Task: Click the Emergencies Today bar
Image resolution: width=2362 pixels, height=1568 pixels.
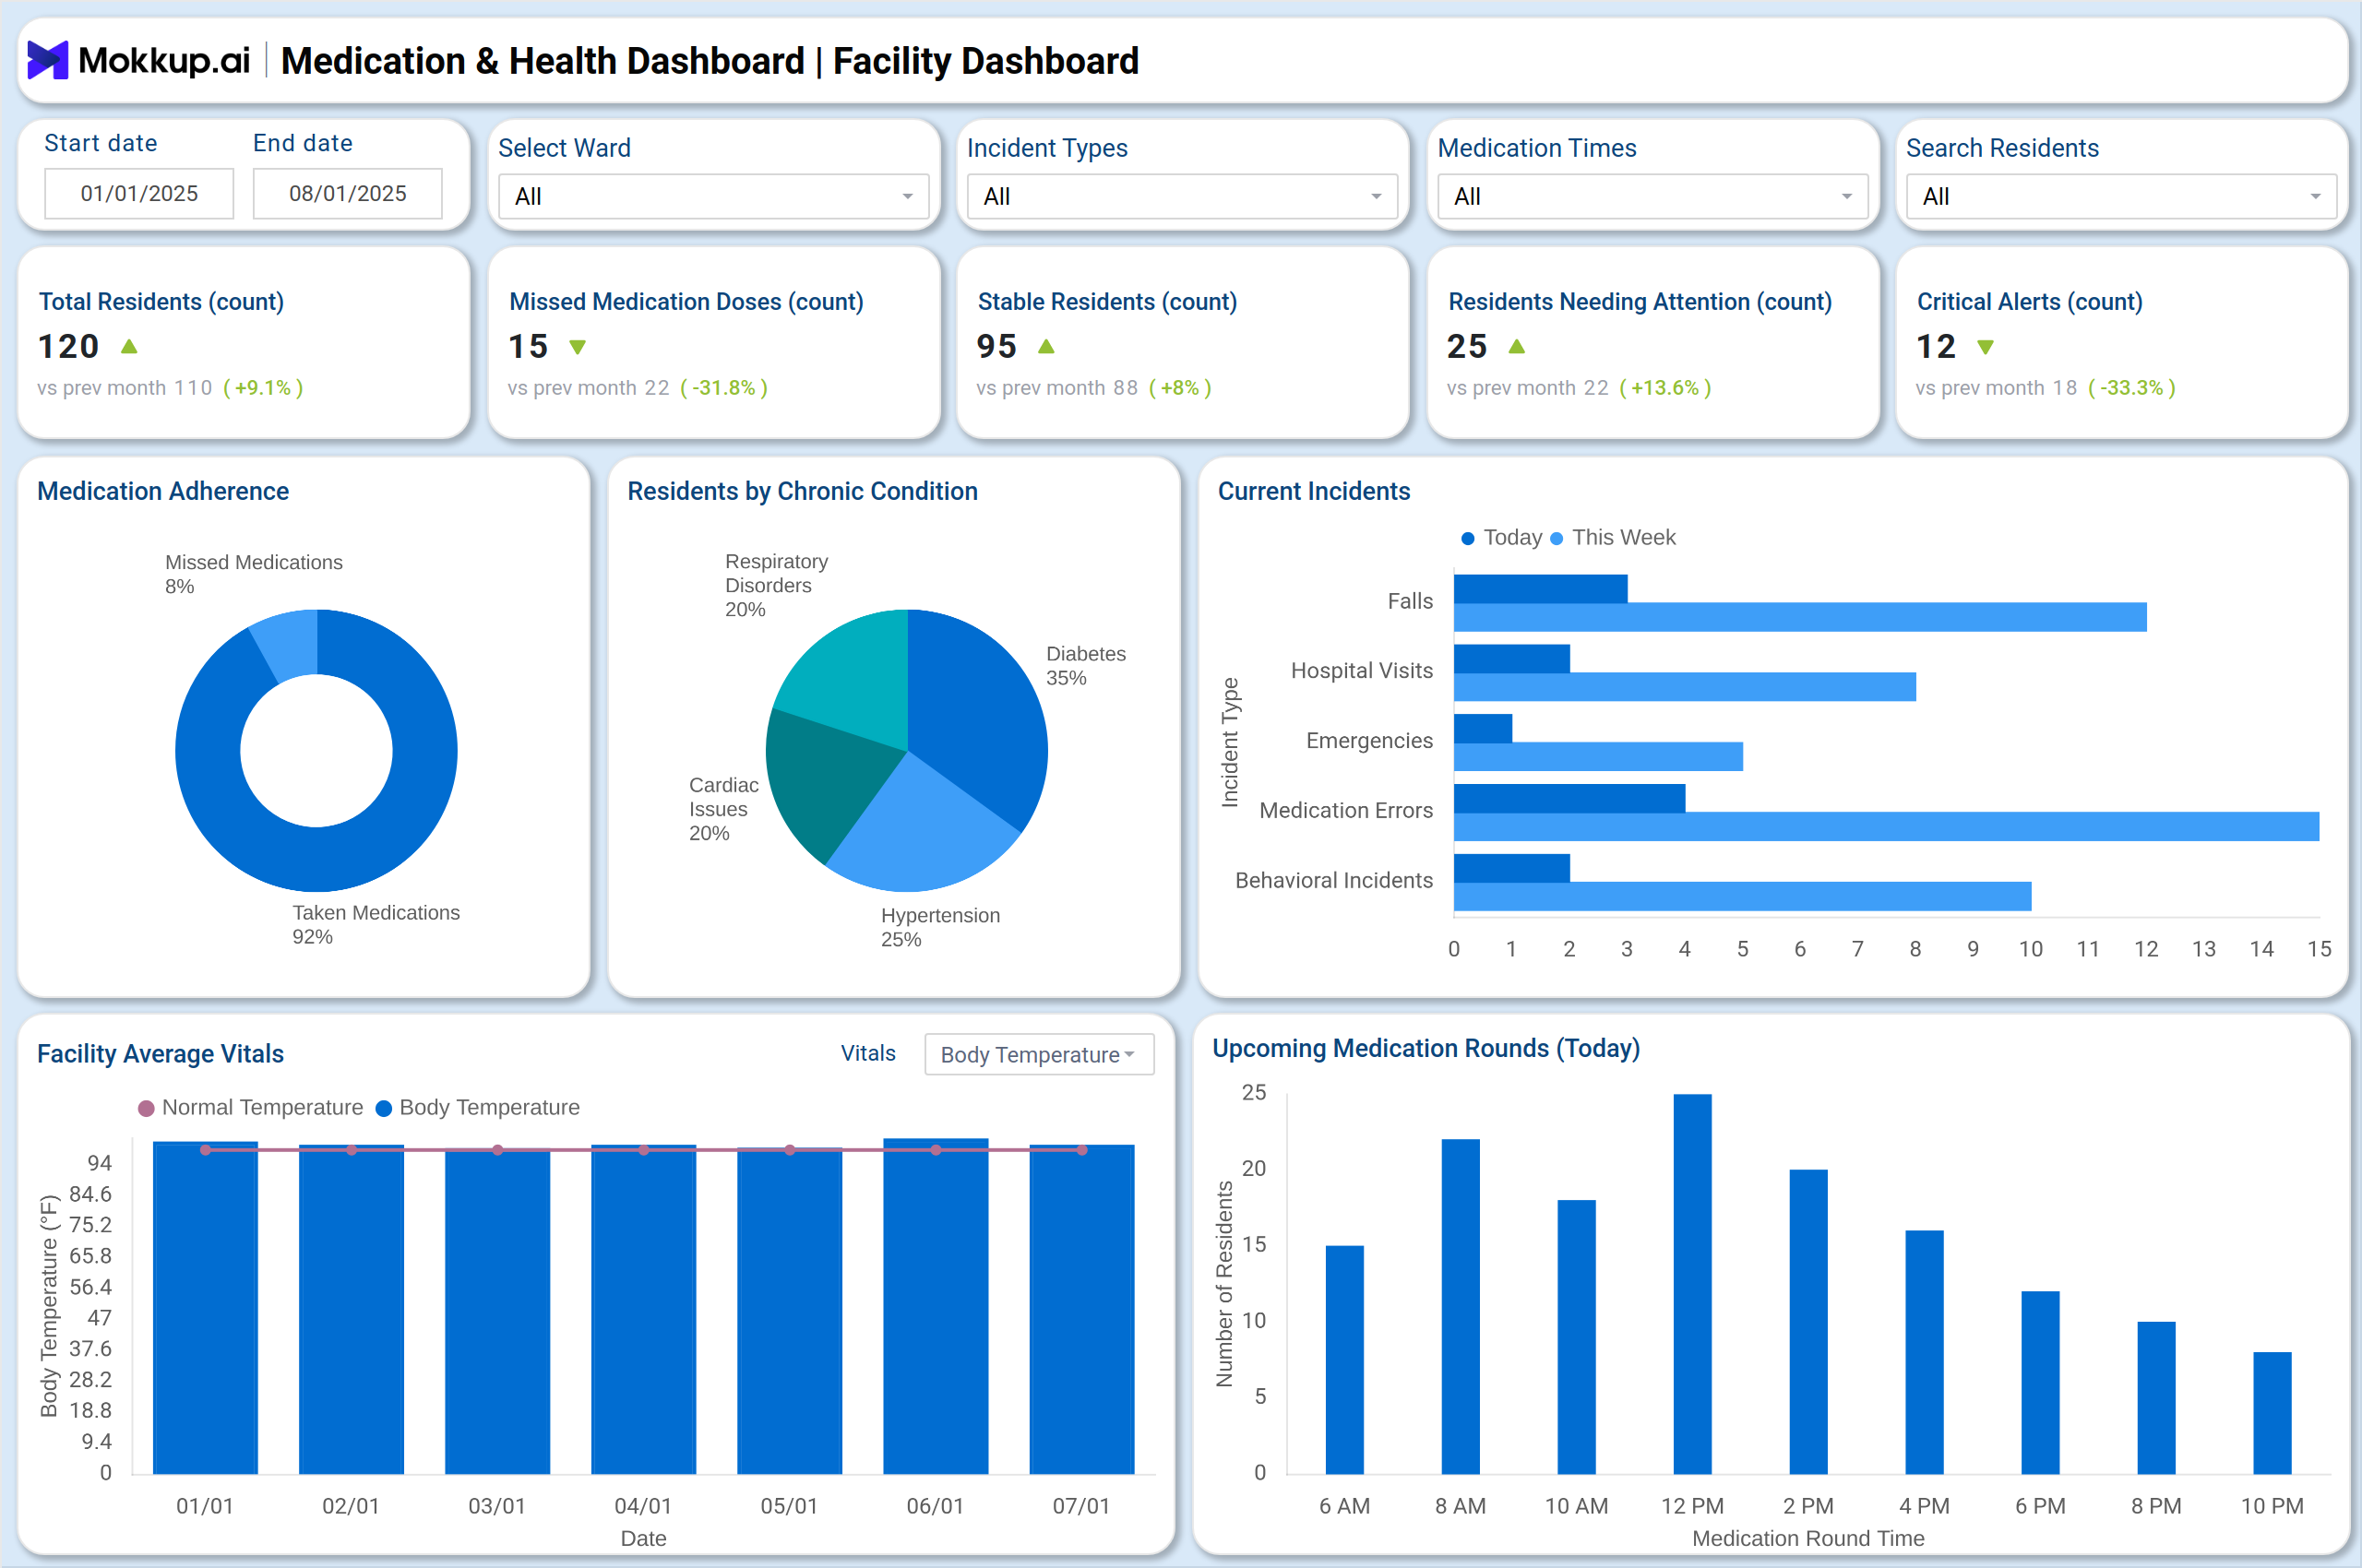Action: (x=1483, y=728)
